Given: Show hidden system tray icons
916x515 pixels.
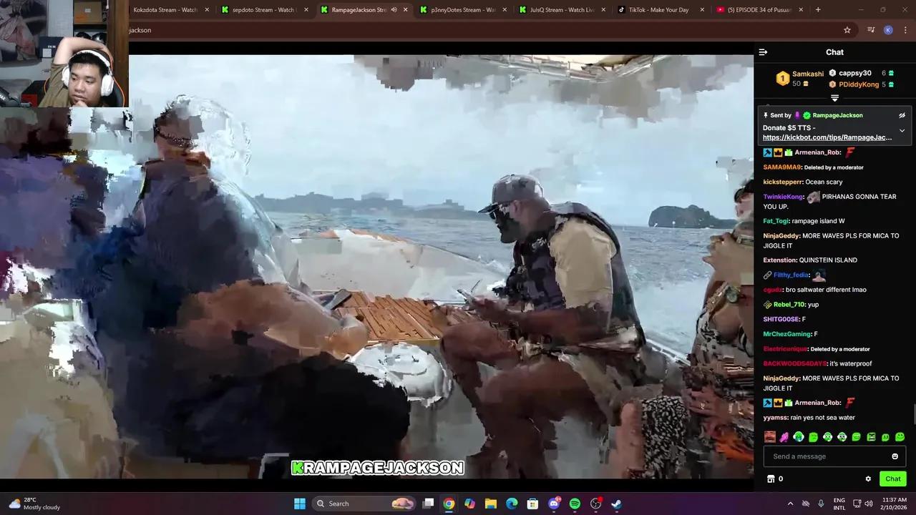Looking at the screenshot, I should 790,504.
